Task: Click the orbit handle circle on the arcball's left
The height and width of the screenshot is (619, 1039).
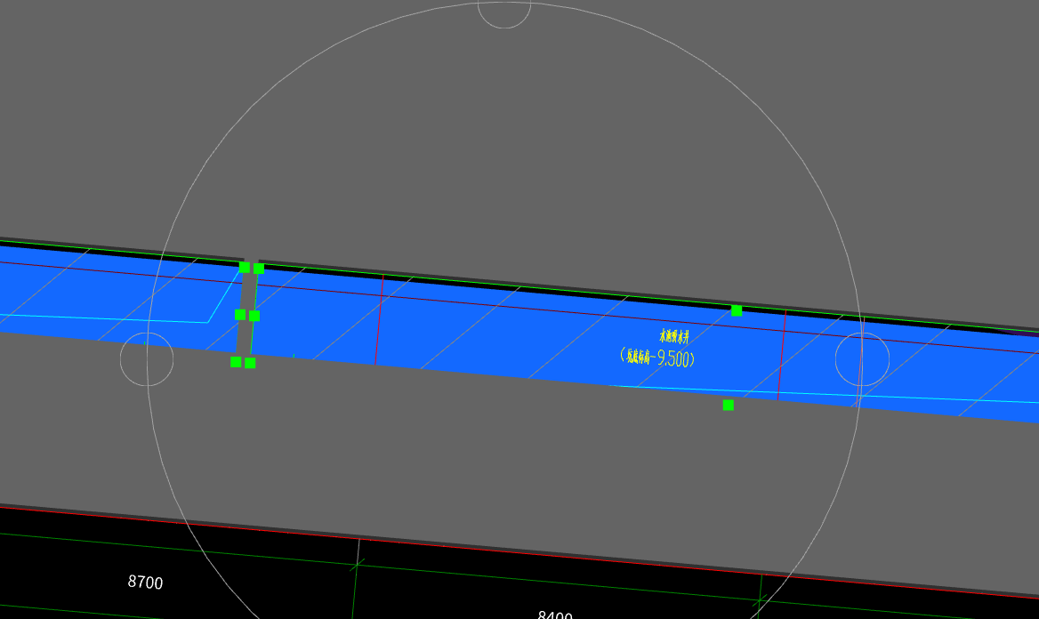Action: point(147,359)
